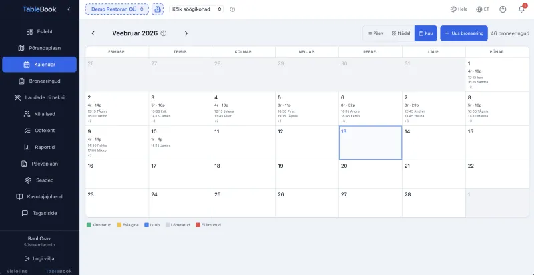Open Kasutajajuhend in the sidebar
Image resolution: width=534 pixels, height=275 pixels.
[39, 197]
